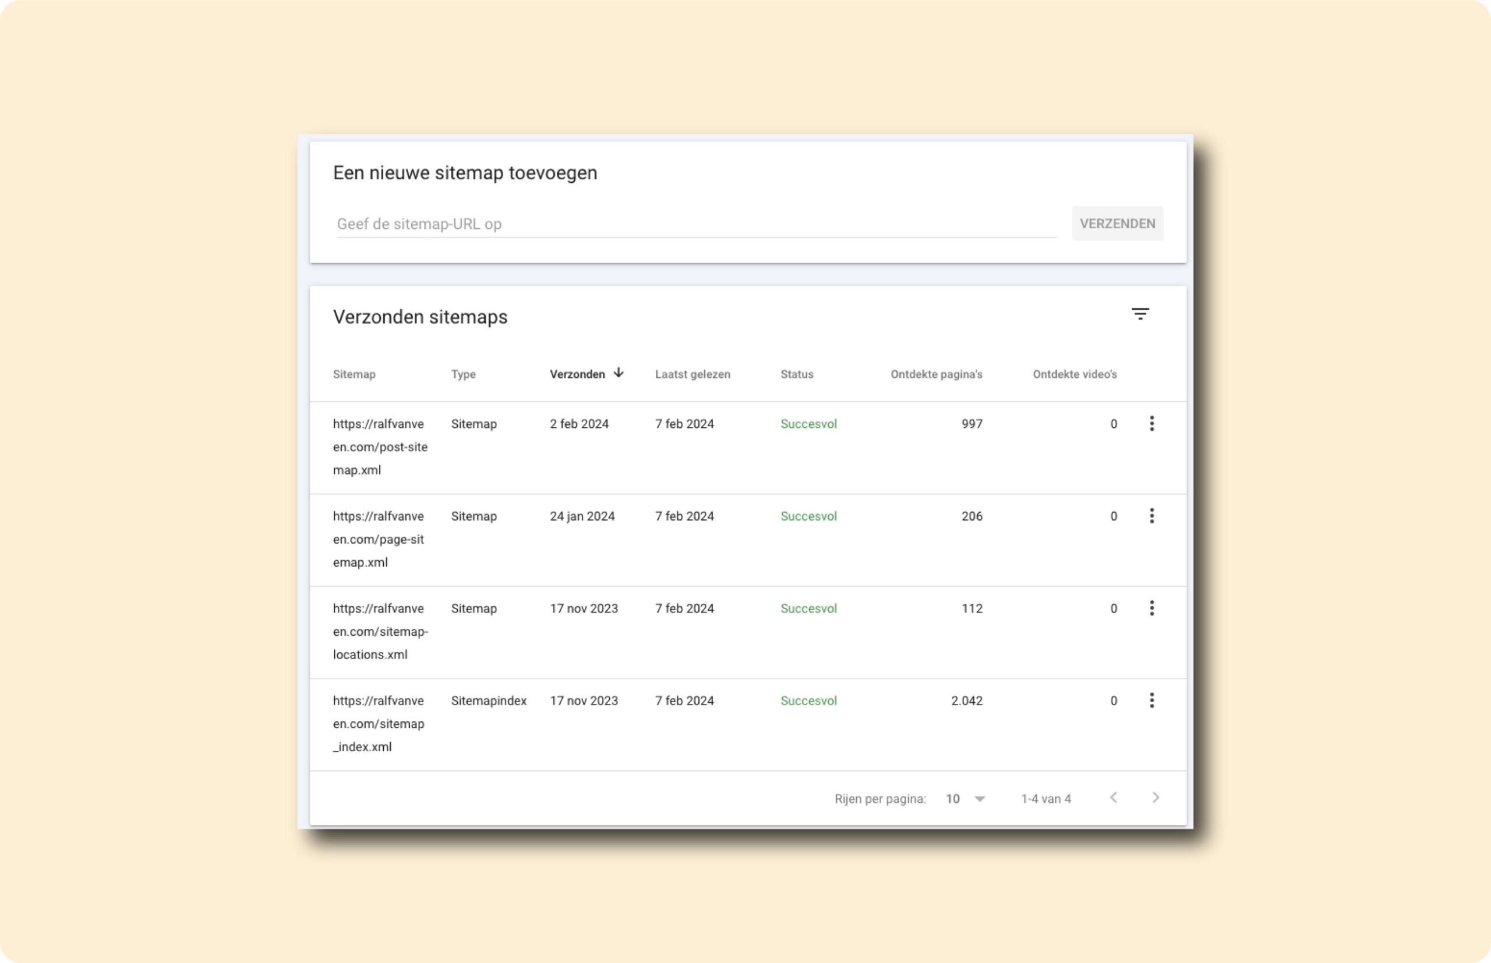This screenshot has height=963, width=1491.
Task: Sort by the Laatst gelezen column header
Action: pos(692,374)
